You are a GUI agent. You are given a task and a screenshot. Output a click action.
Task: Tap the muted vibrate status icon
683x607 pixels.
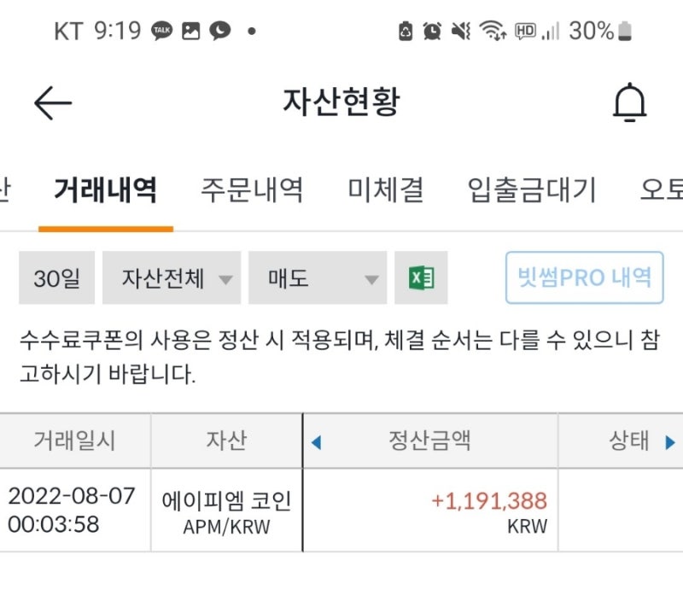[461, 31]
